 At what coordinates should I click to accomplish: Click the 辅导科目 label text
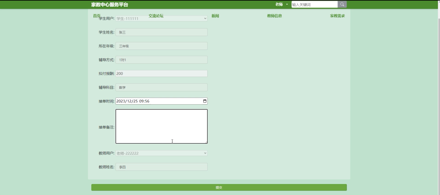tap(106, 88)
